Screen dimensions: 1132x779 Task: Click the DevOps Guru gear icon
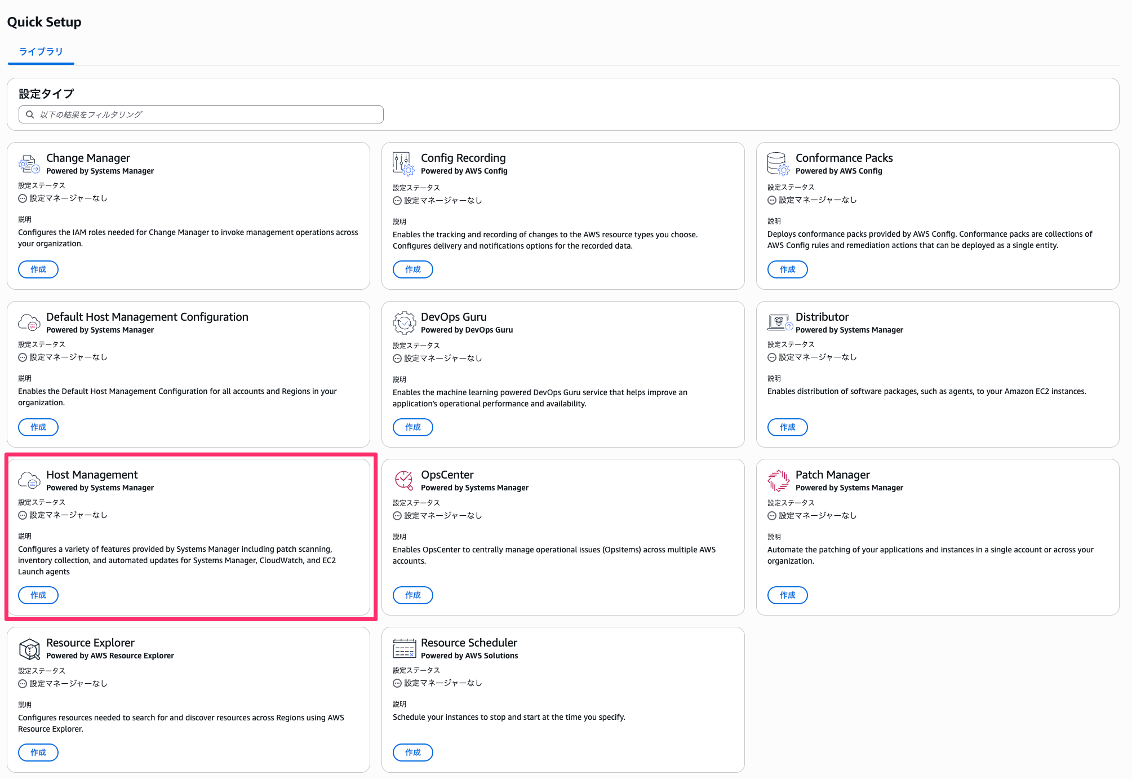click(x=404, y=323)
